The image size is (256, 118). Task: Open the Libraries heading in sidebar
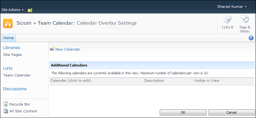pyautogui.click(x=12, y=47)
